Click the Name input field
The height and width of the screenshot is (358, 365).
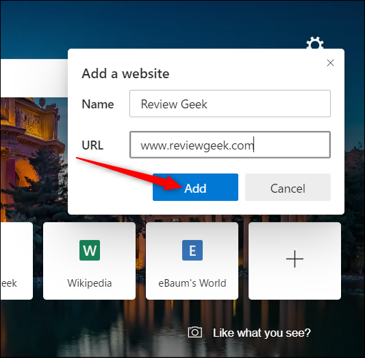(230, 104)
